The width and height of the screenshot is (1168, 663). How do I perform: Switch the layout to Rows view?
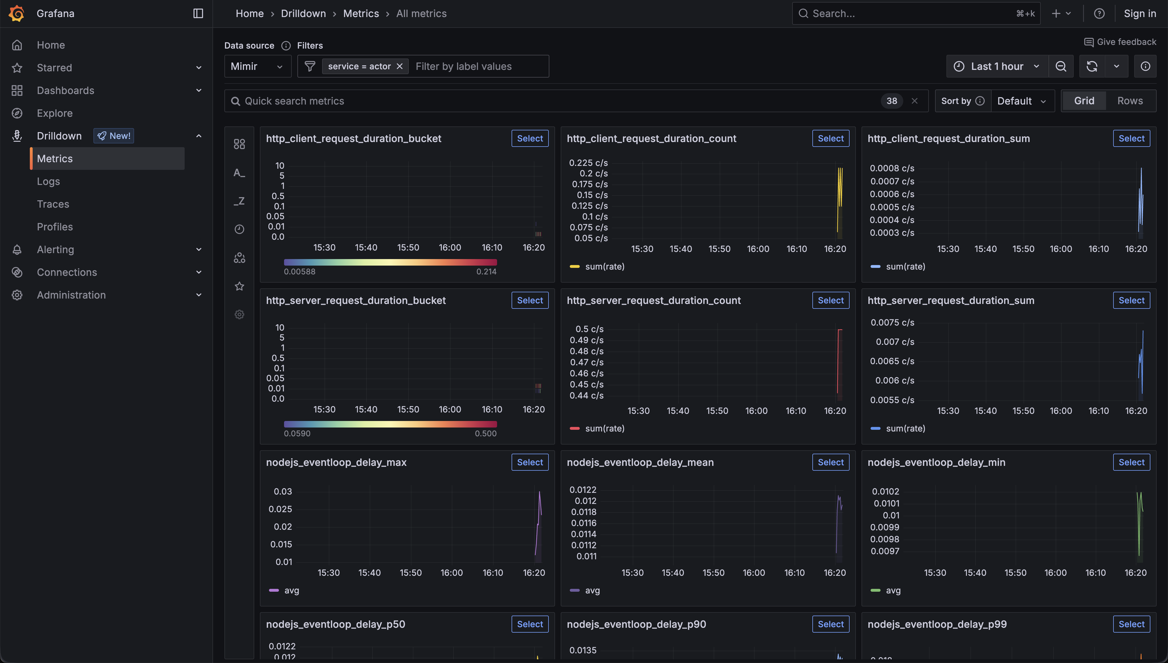pyautogui.click(x=1130, y=101)
